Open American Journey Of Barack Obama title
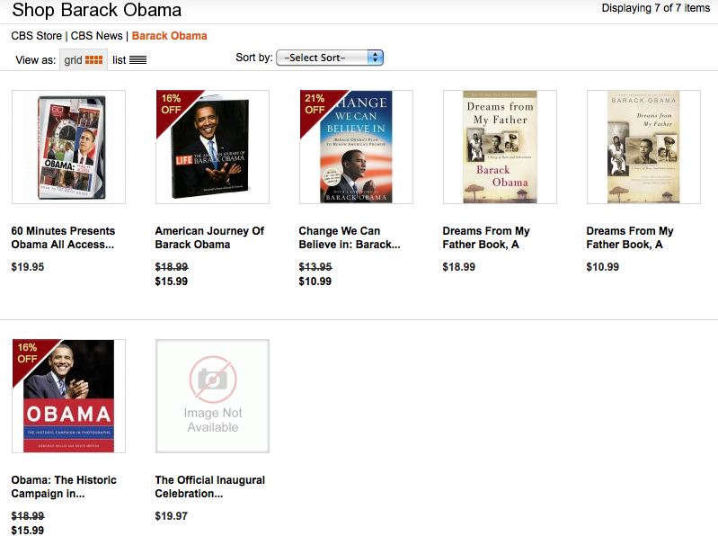The image size is (718, 536). tap(209, 237)
